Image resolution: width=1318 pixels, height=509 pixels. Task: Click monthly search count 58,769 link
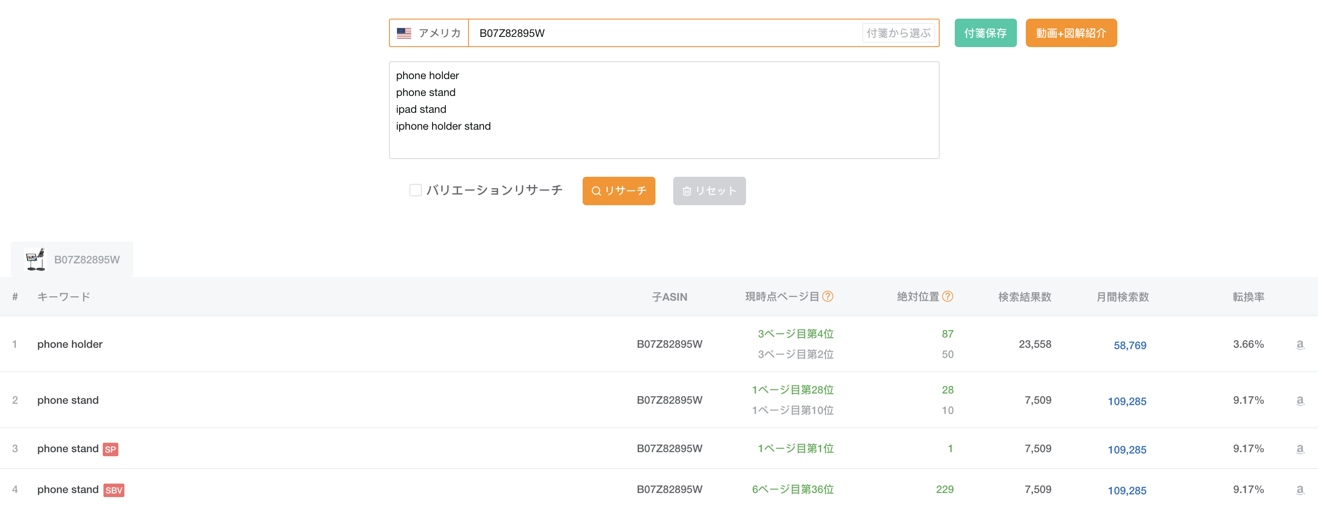[x=1130, y=345]
